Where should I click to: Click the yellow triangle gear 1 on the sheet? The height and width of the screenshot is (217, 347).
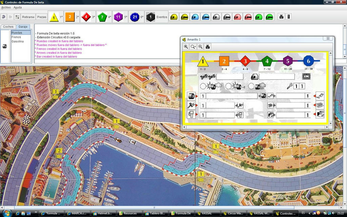pyautogui.click(x=203, y=62)
